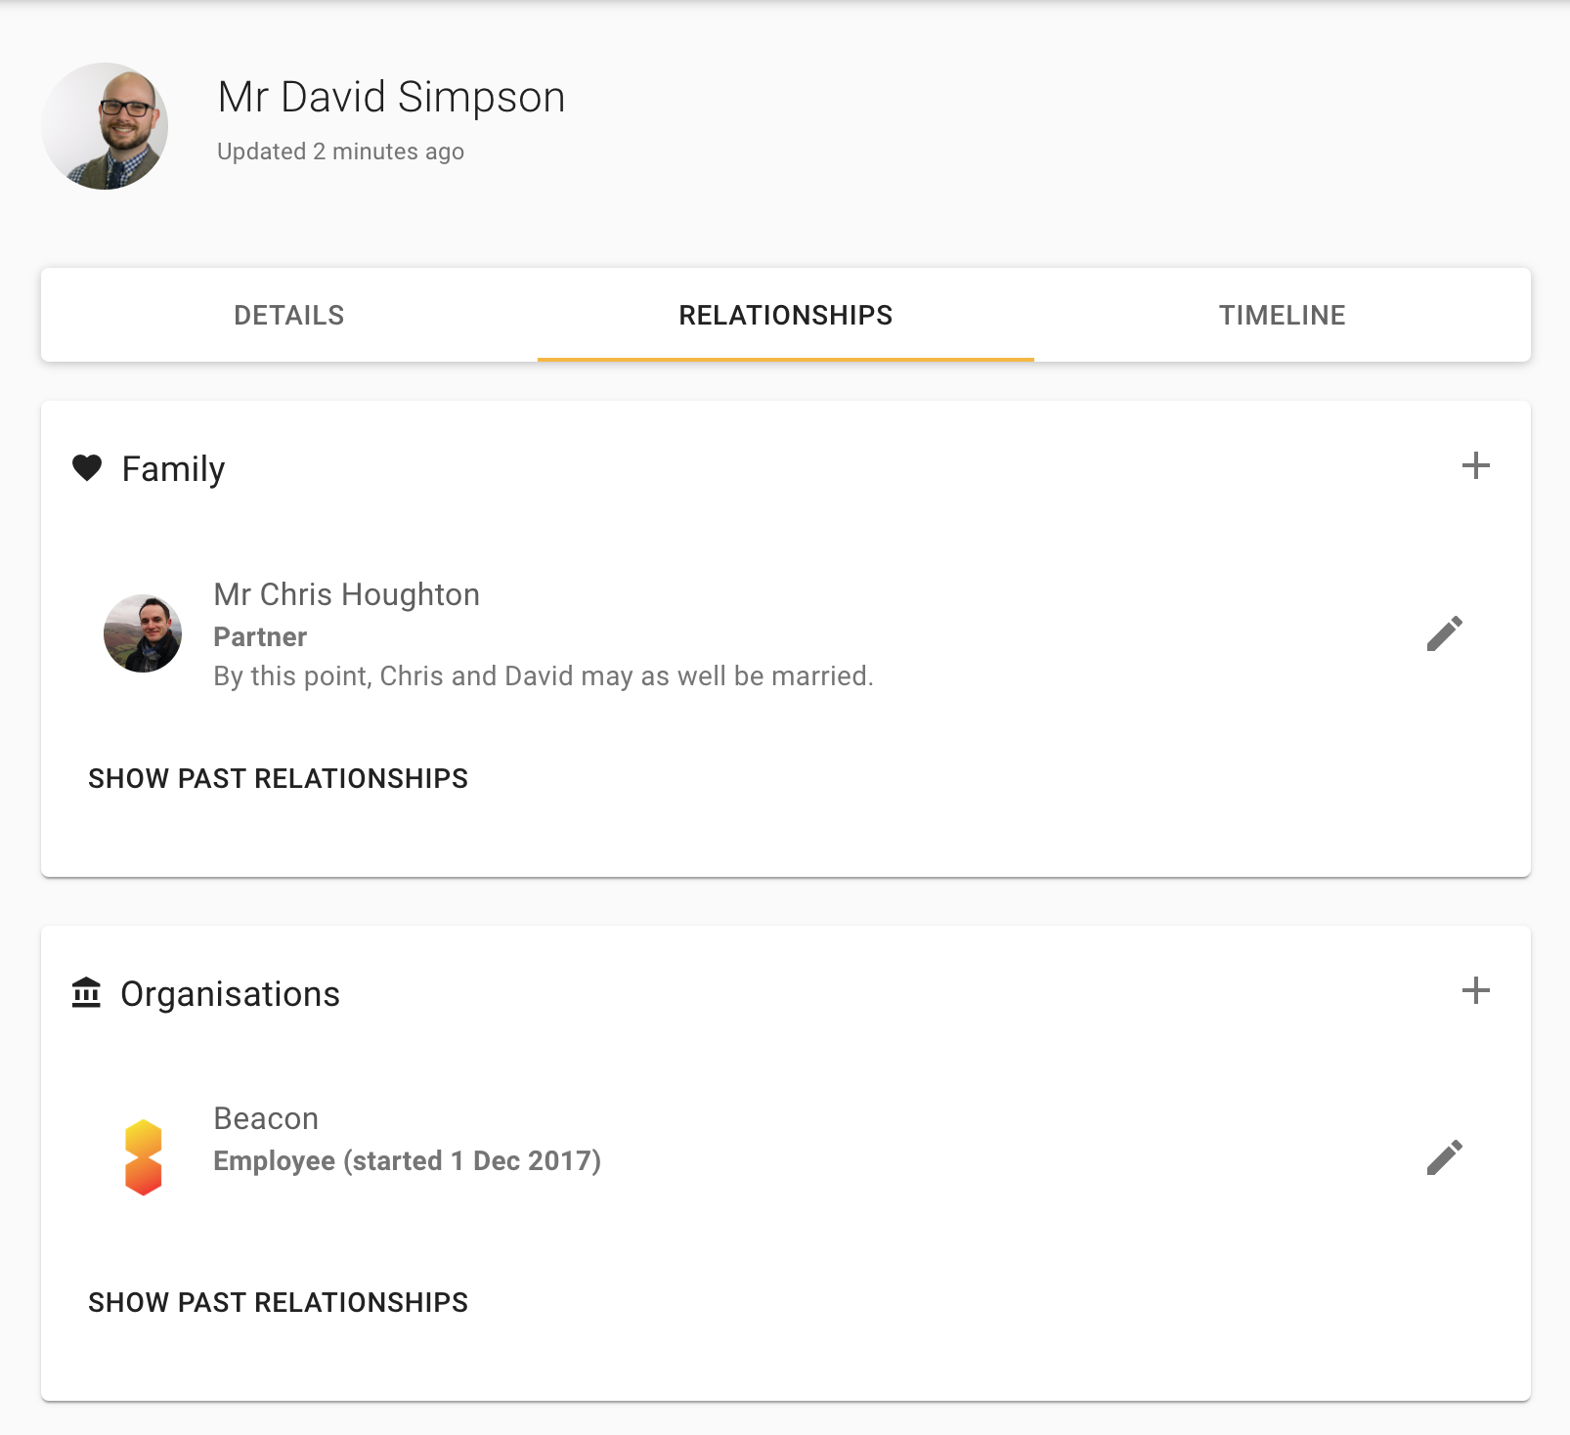This screenshot has width=1570, height=1435.
Task: Open the Beacon organisation record
Action: (266, 1118)
